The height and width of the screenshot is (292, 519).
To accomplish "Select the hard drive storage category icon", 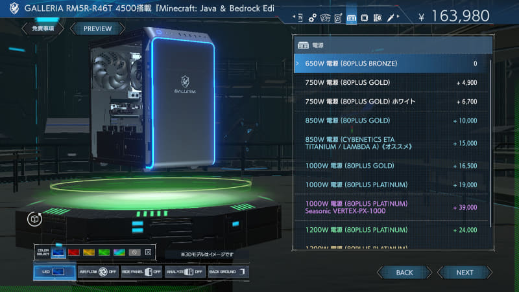I will [x=338, y=18].
